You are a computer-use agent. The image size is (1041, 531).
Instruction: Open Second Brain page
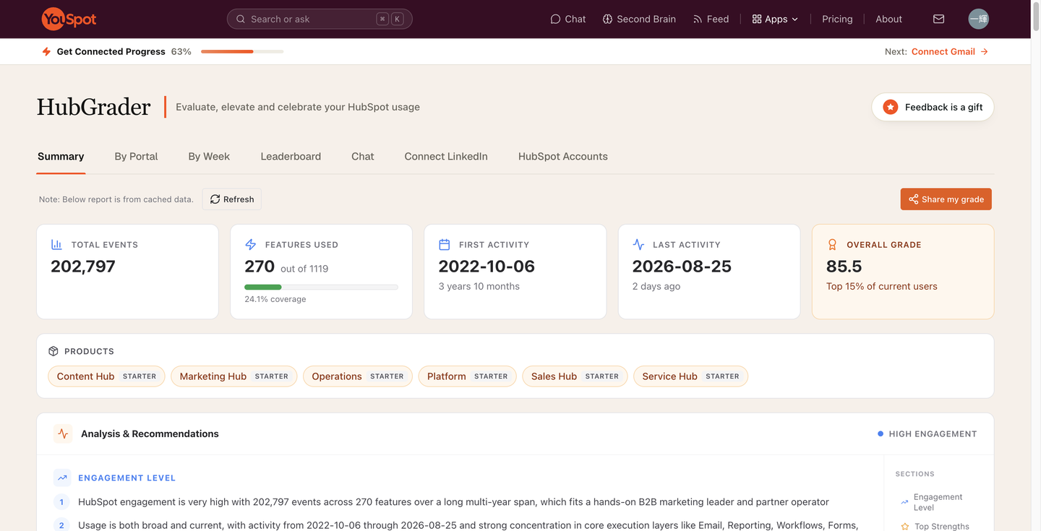pyautogui.click(x=639, y=19)
